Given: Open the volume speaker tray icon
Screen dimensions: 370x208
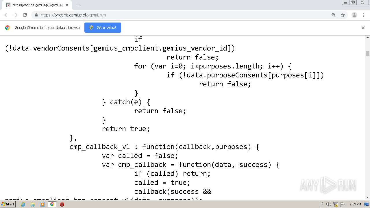Looking at the screenshot, I should click(x=329, y=204).
